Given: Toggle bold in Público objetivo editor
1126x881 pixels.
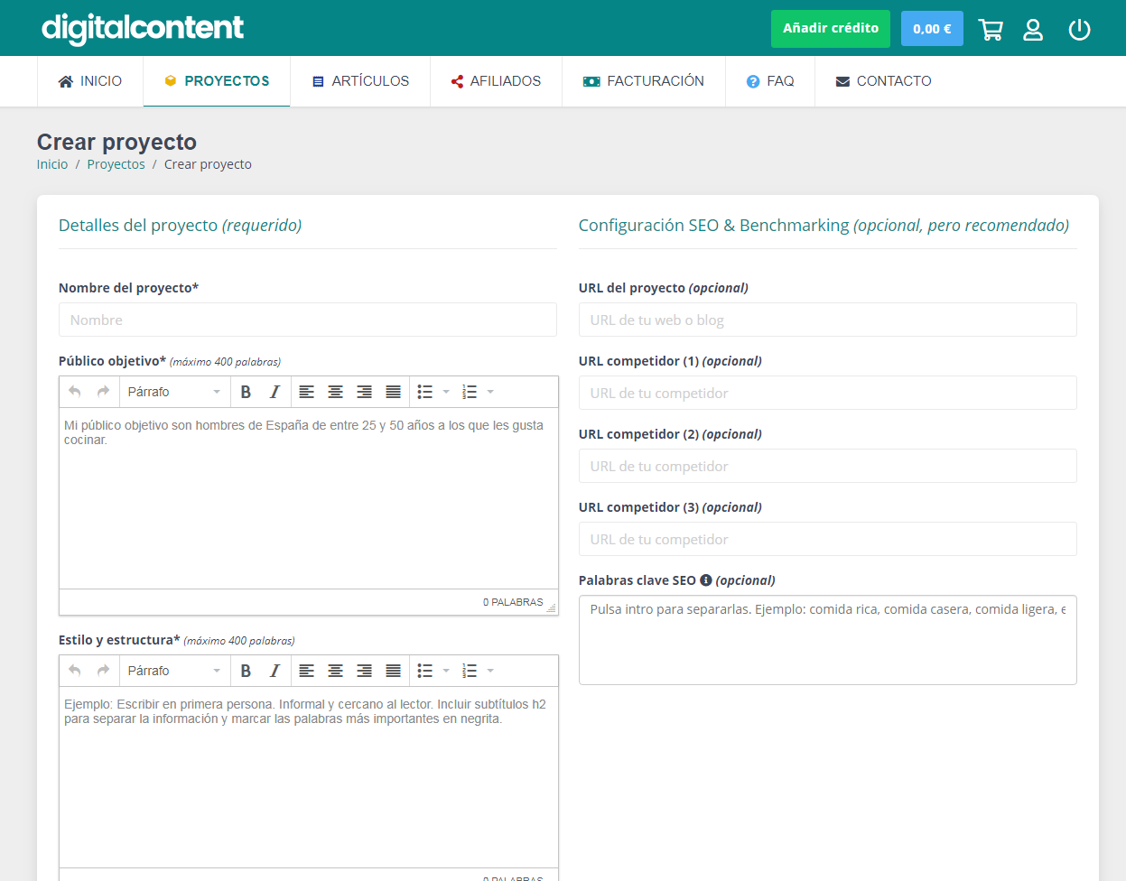Looking at the screenshot, I should (x=246, y=392).
